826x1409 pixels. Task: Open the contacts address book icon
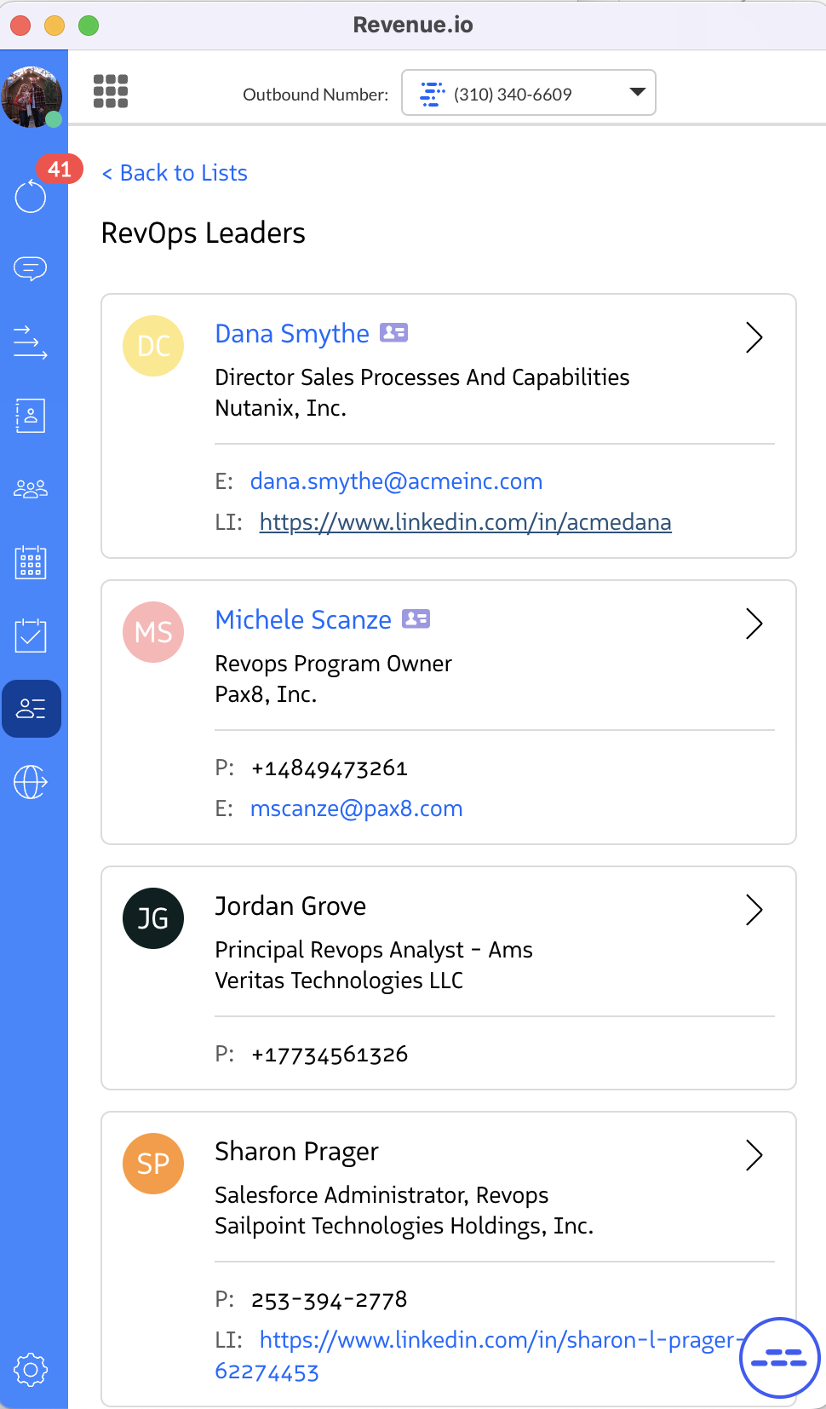pos(31,416)
